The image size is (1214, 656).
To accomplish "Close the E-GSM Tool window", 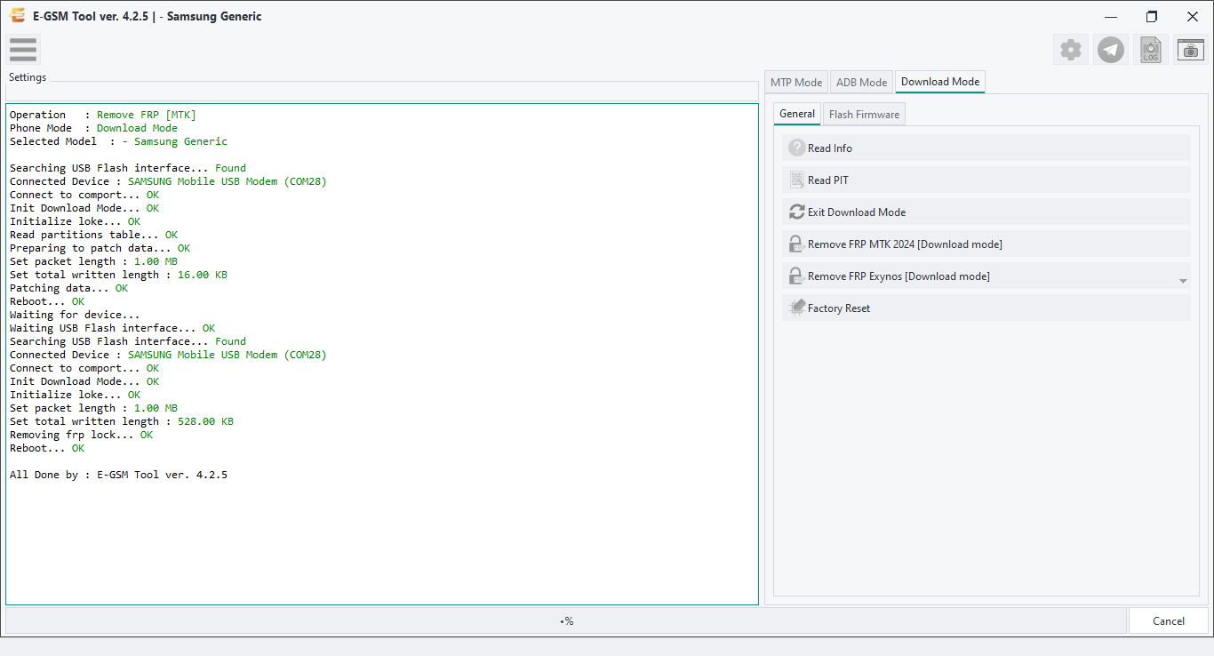I will (x=1193, y=16).
